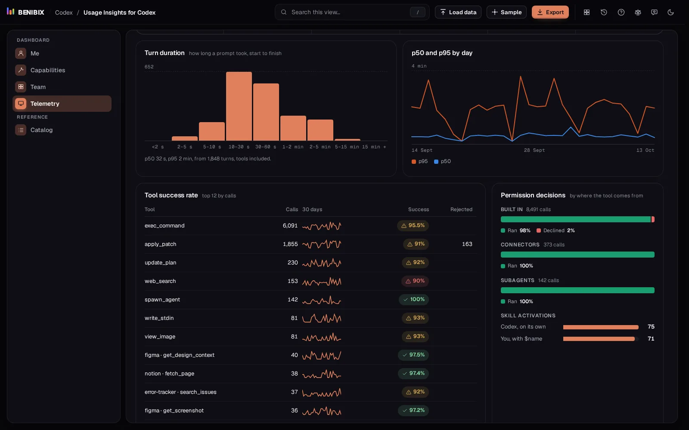Select Telemetry in the sidebar
The width and height of the screenshot is (689, 430).
coord(62,104)
